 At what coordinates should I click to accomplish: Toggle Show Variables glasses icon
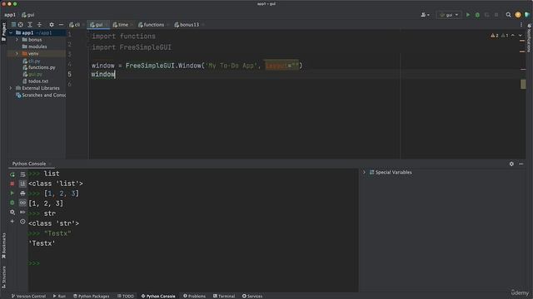point(22,203)
